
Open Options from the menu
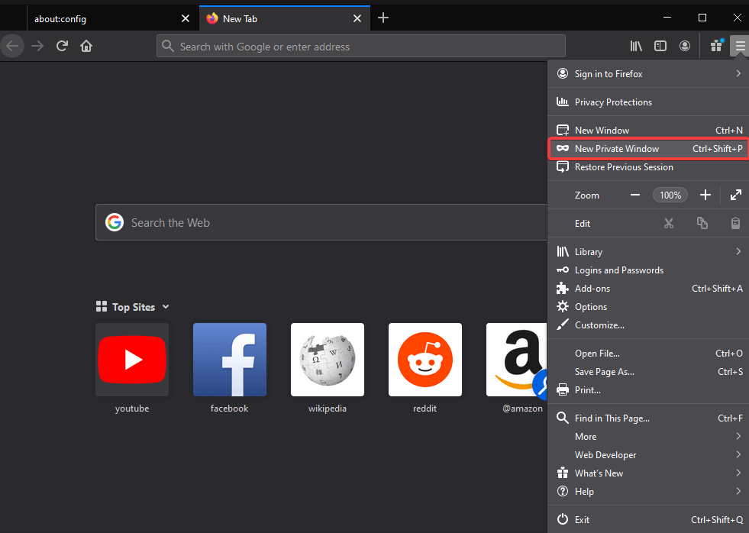[647, 307]
